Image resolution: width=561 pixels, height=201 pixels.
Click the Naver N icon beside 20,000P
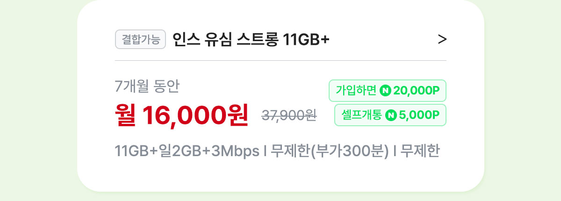[385, 91]
